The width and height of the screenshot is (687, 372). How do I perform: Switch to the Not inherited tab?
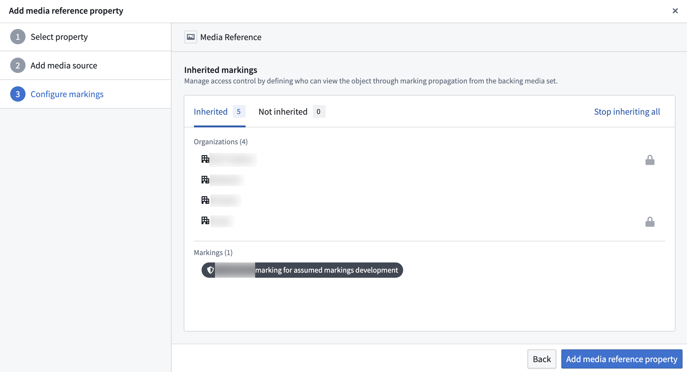tap(283, 112)
